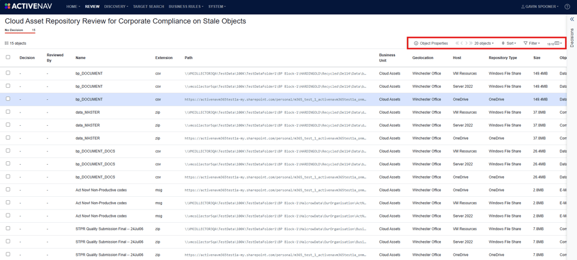
Task: Click the Host column header
Action: (457, 58)
